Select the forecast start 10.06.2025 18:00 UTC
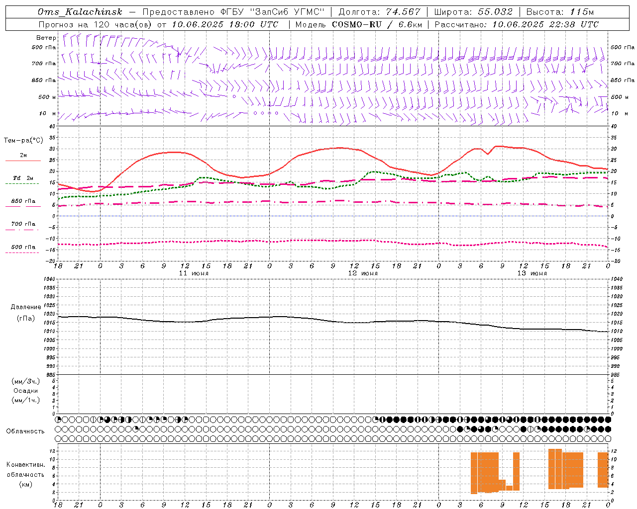The height and width of the screenshot is (509, 637). click(225, 24)
